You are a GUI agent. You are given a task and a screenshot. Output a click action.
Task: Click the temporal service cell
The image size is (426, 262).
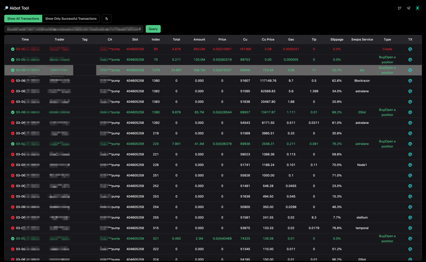362,228
